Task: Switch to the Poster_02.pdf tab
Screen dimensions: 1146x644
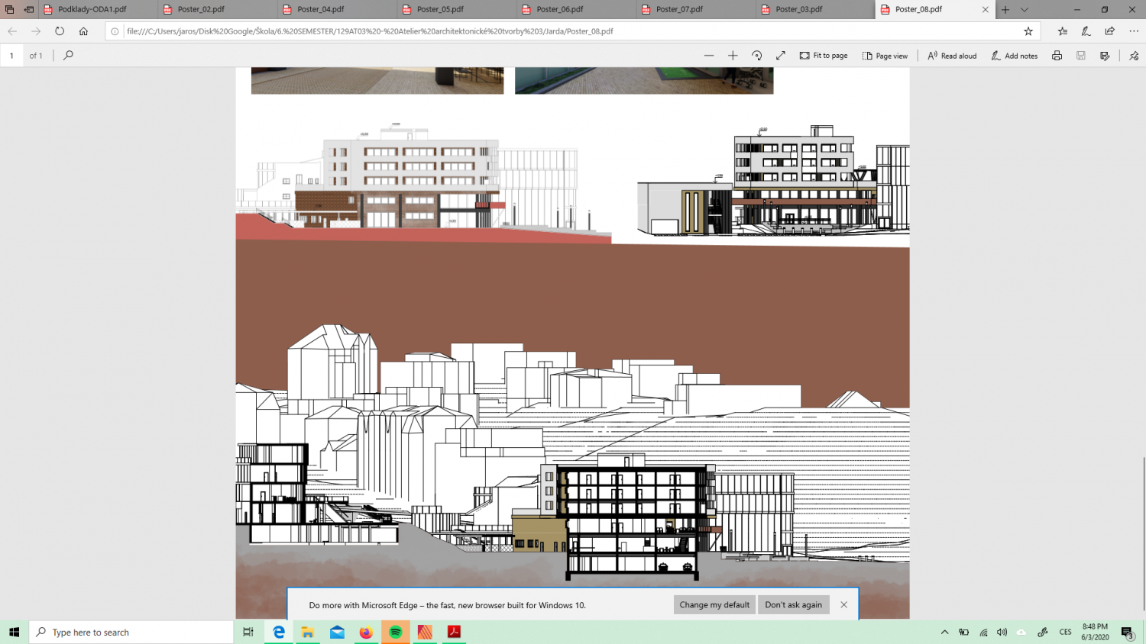Action: click(x=219, y=10)
